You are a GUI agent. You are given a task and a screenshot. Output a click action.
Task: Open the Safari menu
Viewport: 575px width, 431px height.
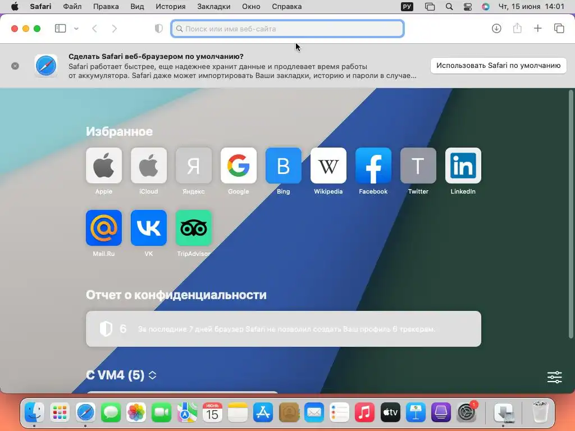(x=40, y=7)
